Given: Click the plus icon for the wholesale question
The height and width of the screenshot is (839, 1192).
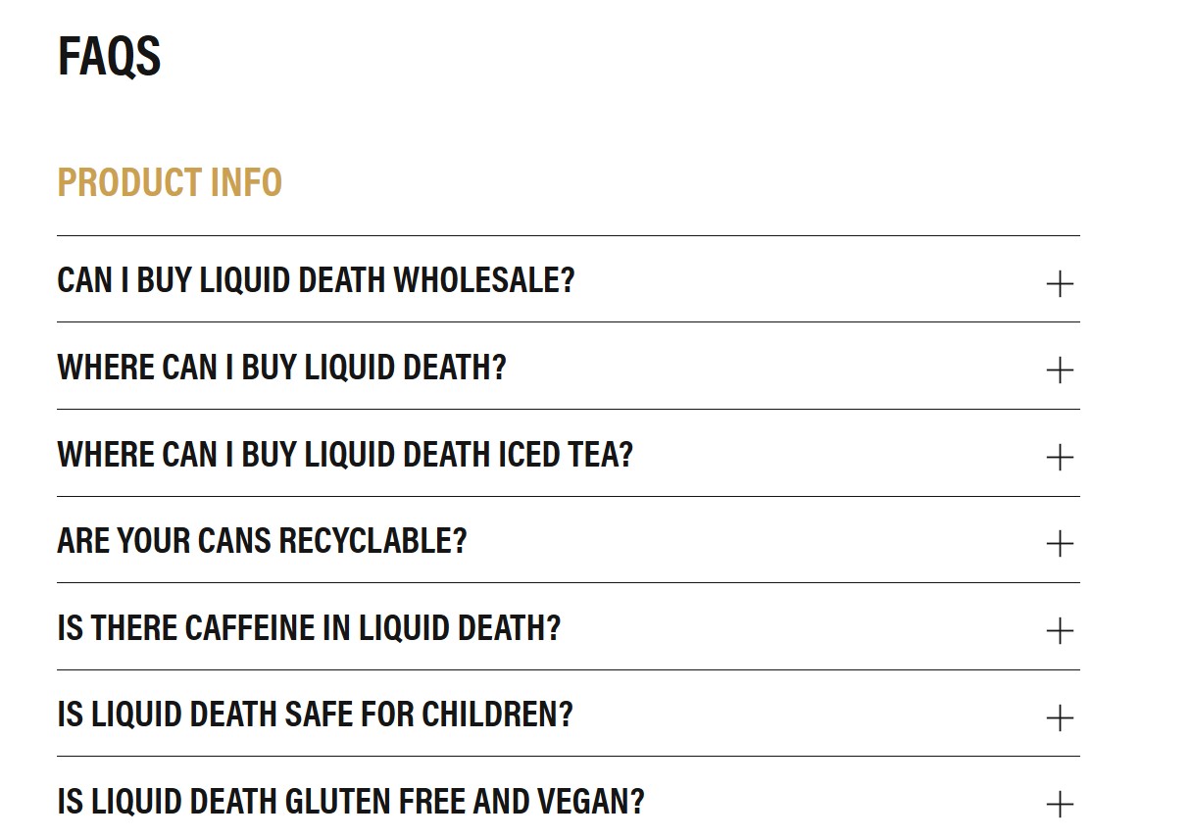Looking at the screenshot, I should tap(1060, 284).
